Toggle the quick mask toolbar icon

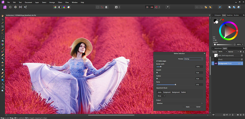(x=116, y=7)
